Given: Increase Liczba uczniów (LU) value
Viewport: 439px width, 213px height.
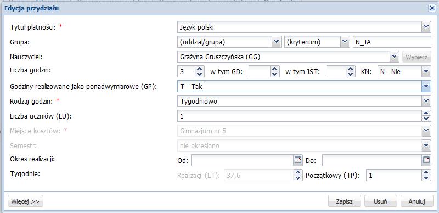Looking at the screenshot, I should [426, 114].
